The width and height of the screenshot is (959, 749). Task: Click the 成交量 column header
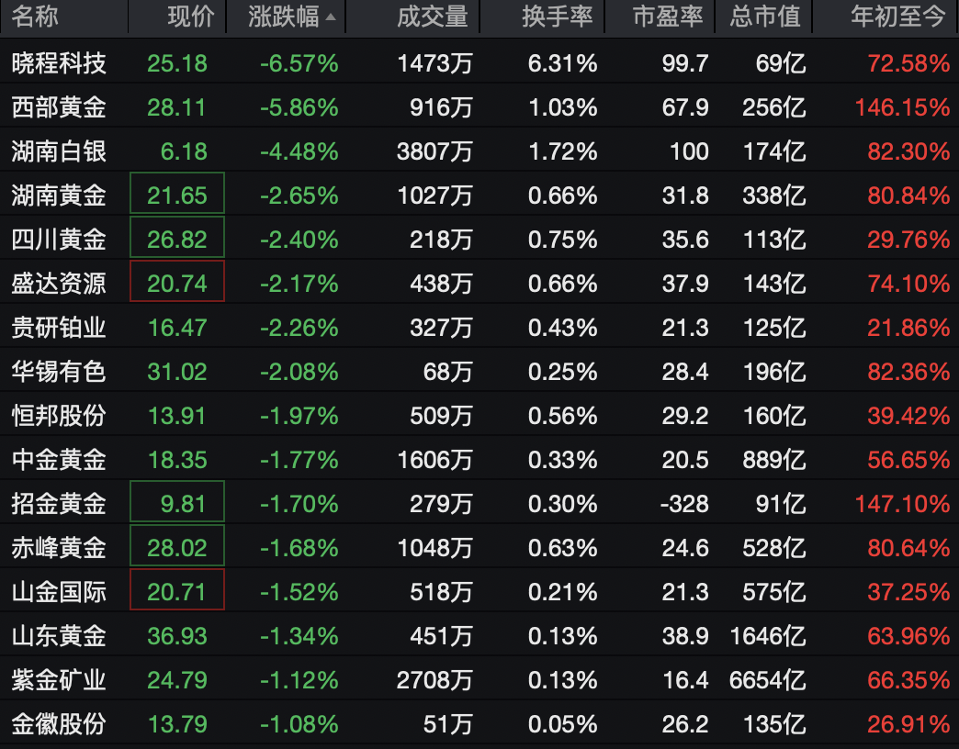coord(433,17)
